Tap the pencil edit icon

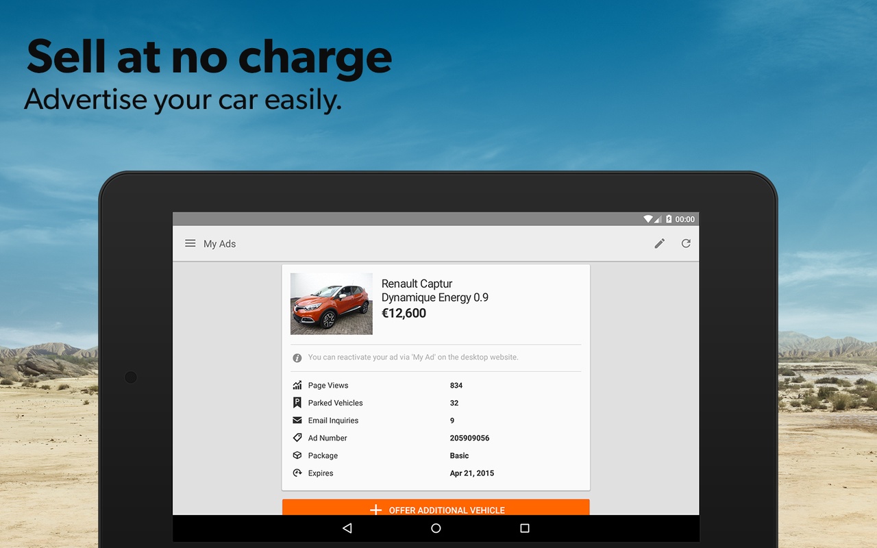click(660, 243)
